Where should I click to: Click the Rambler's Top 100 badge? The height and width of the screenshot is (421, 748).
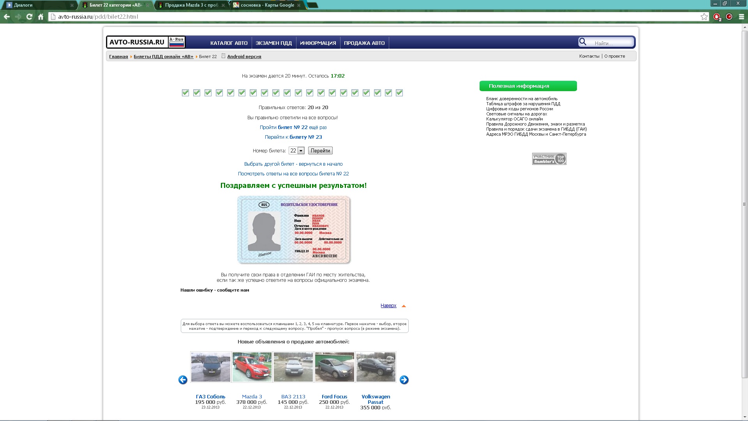(x=549, y=159)
